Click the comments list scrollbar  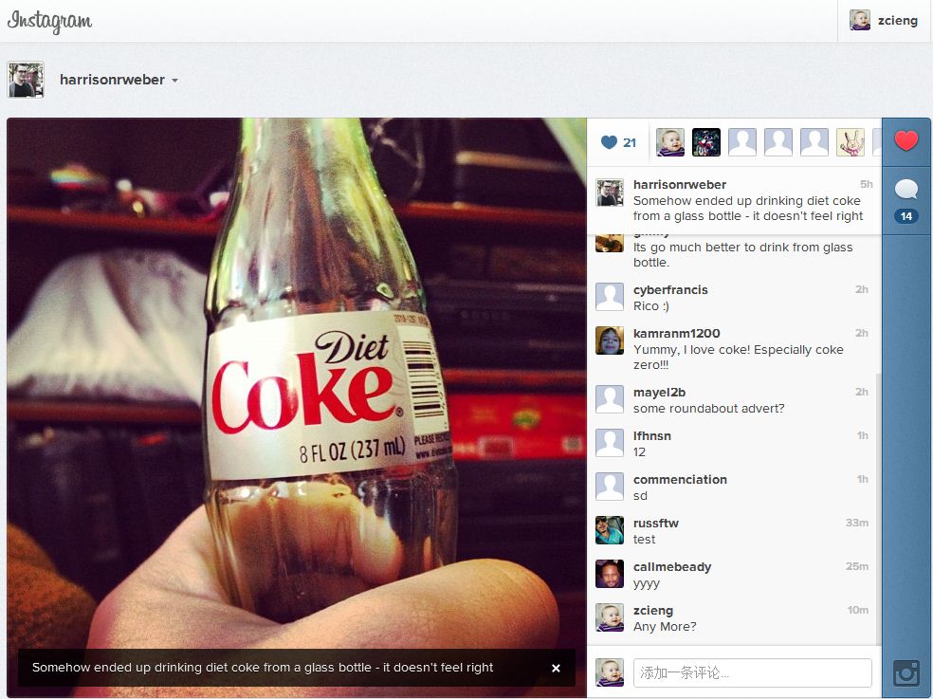878,508
